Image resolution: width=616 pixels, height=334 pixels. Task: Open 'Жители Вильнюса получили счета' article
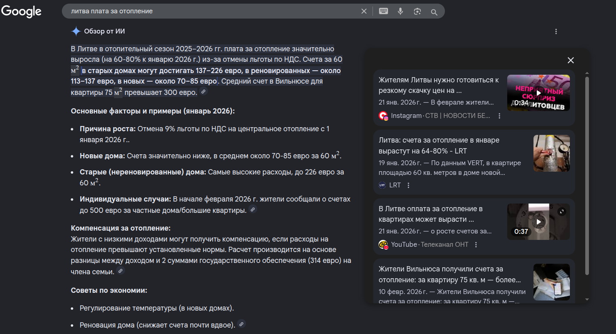pyautogui.click(x=450, y=274)
